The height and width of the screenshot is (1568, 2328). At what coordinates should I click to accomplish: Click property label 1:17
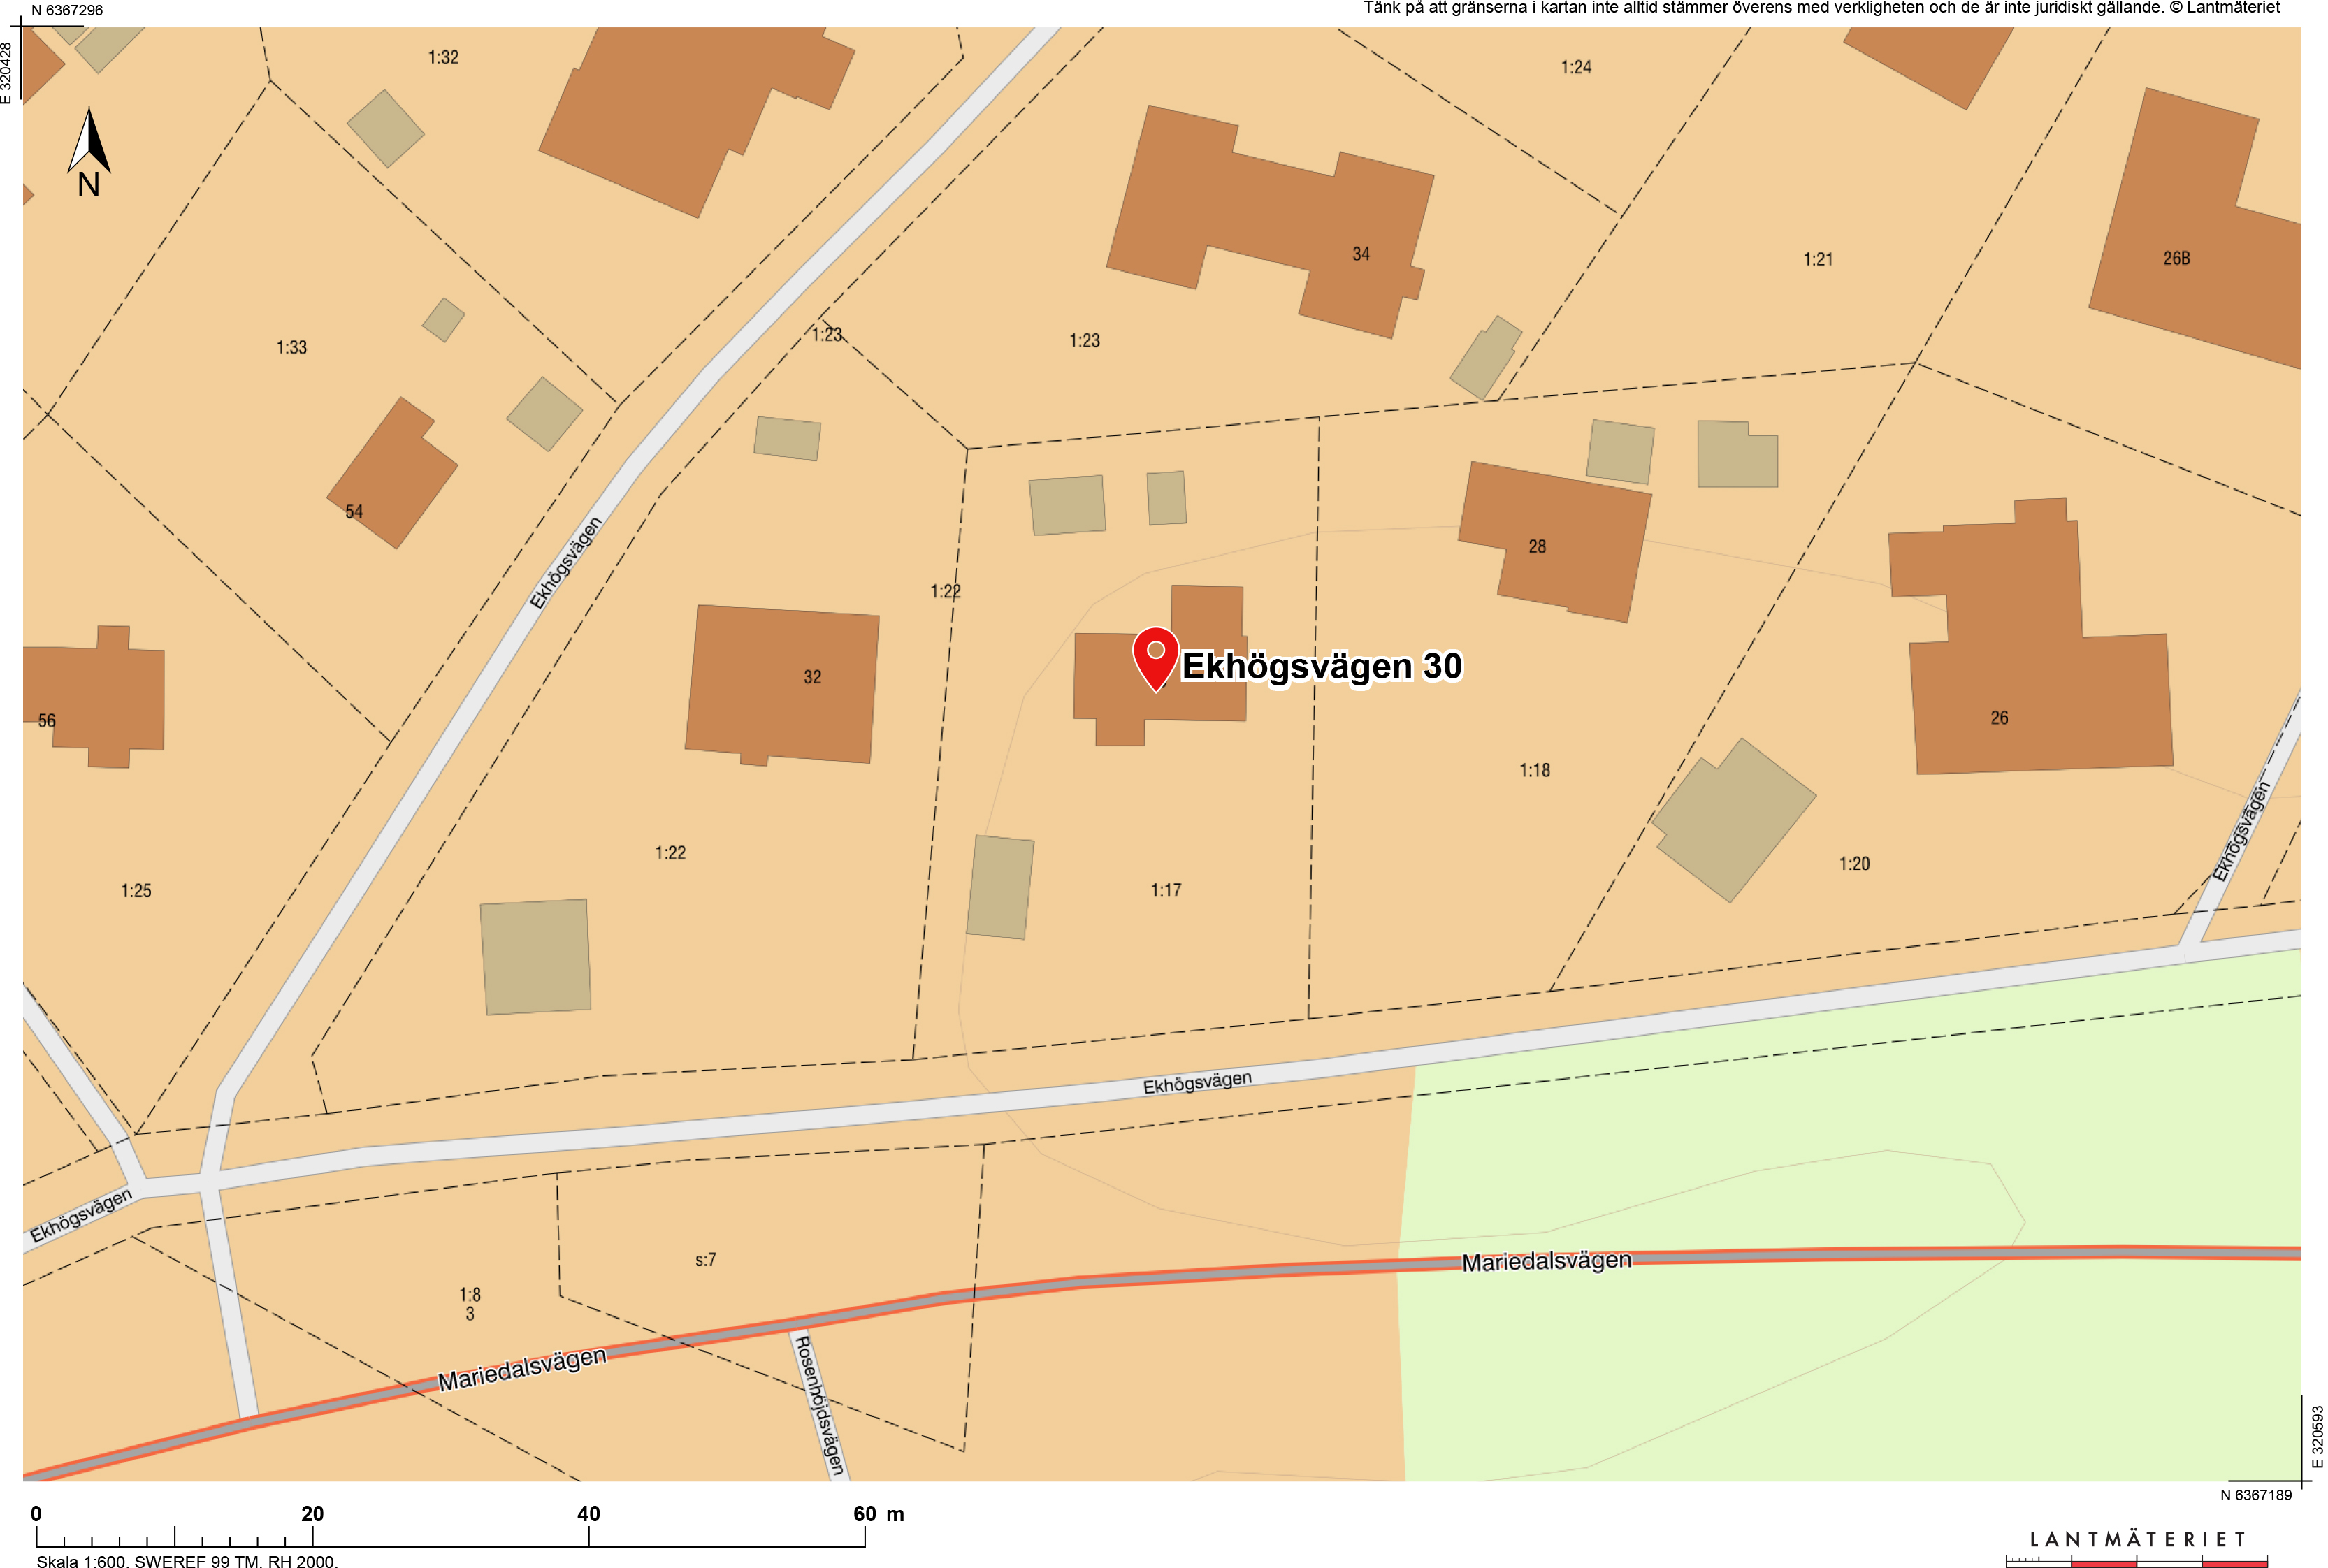[x=1166, y=890]
